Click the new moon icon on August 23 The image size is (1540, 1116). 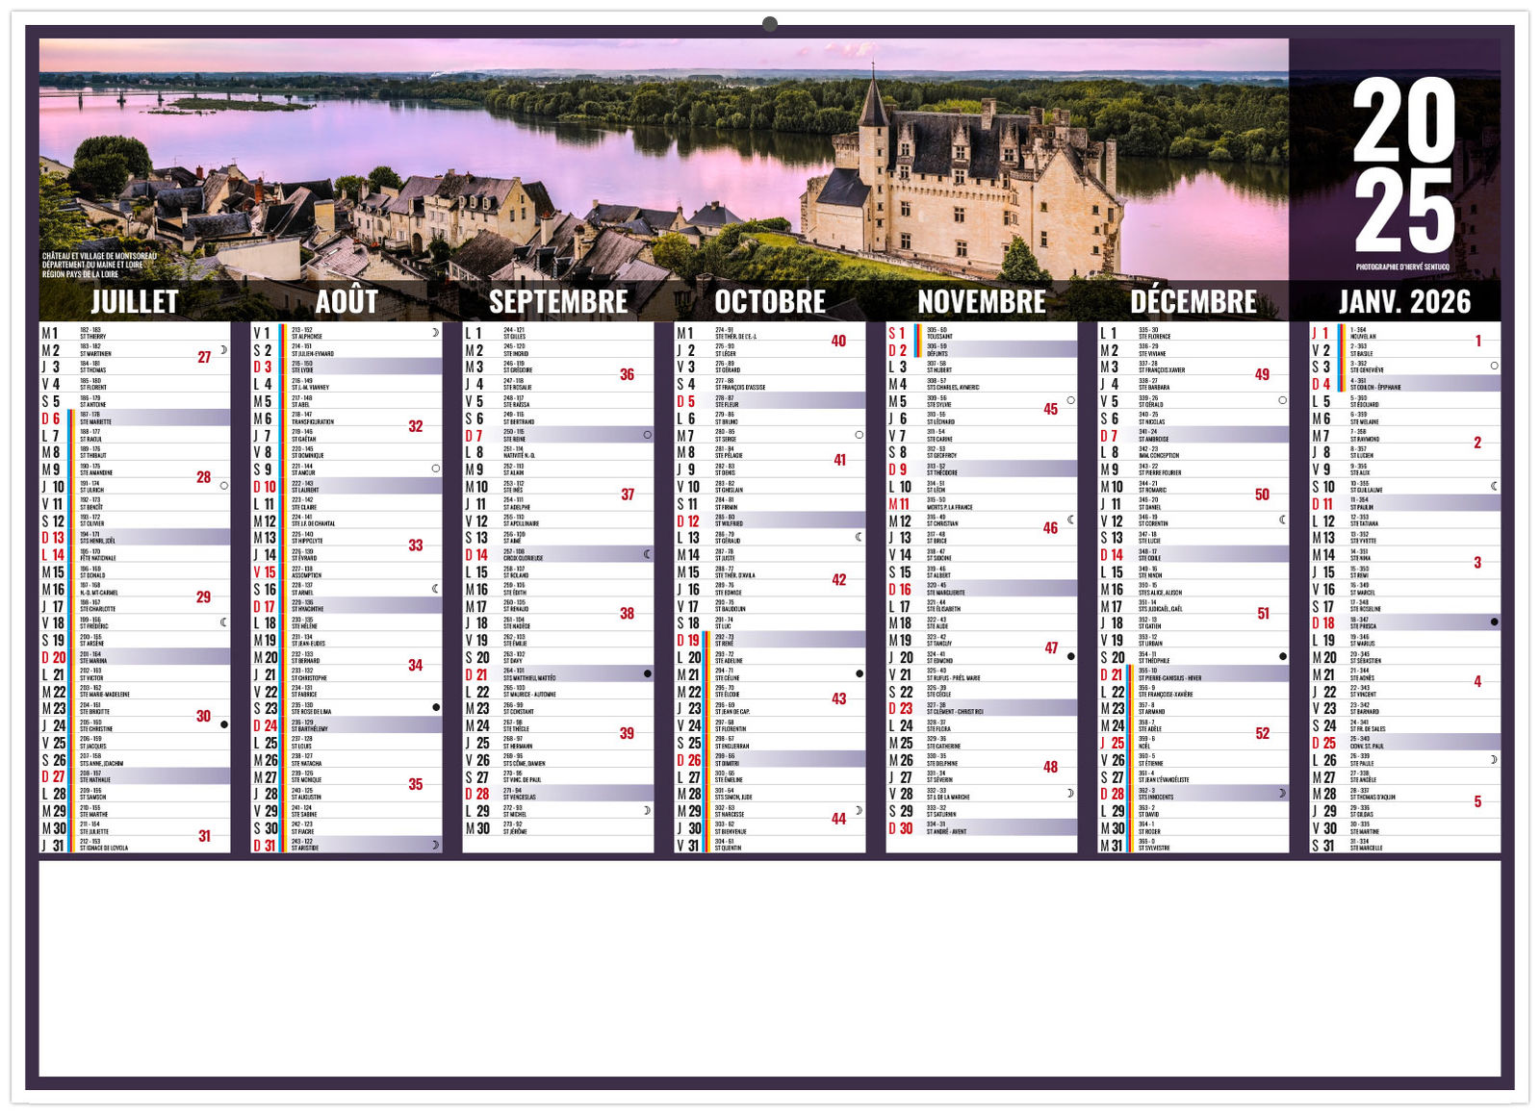(x=436, y=707)
